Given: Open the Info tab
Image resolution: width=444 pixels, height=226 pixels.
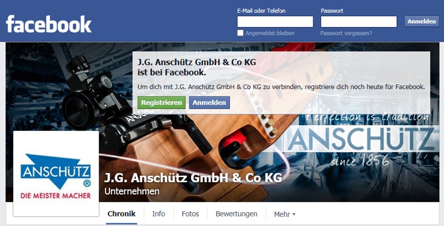Looking at the screenshot, I should (158, 214).
